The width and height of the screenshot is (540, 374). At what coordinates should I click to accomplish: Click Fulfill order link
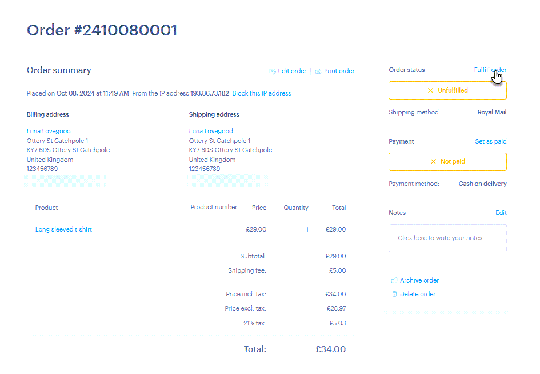pos(490,70)
